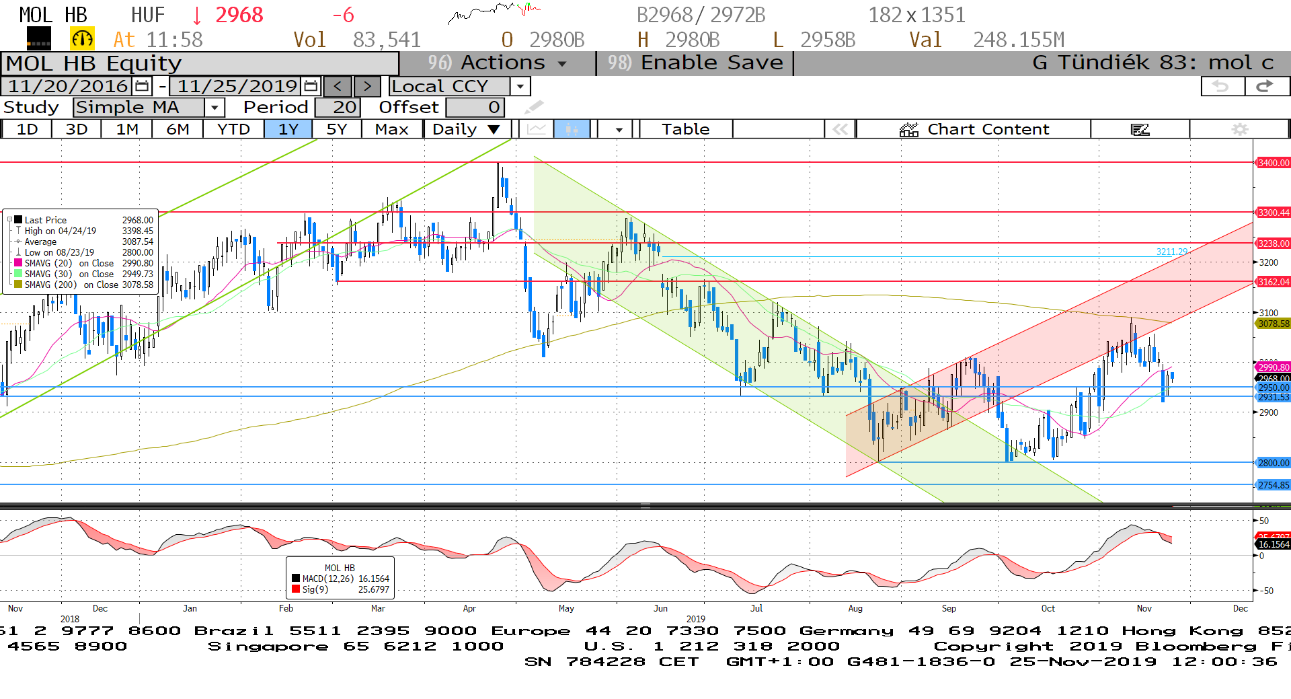Image resolution: width=1291 pixels, height=699 pixels.
Task: Click Low on 08/23/19 marker icon
Action: (x=18, y=252)
